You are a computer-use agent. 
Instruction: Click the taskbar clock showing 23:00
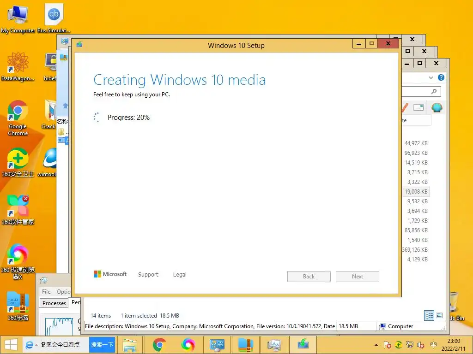[454, 345]
